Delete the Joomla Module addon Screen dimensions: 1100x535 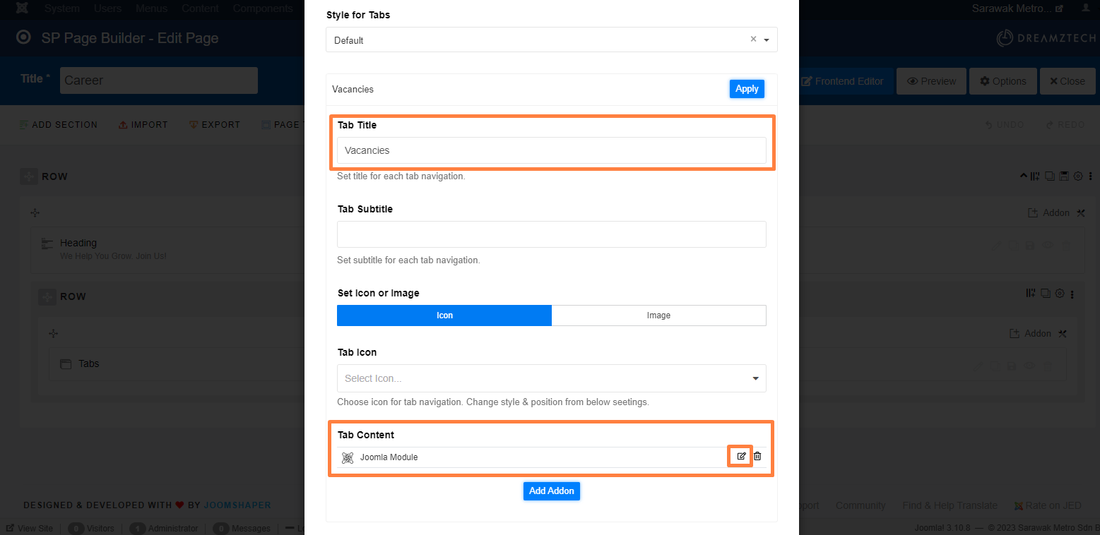757,457
